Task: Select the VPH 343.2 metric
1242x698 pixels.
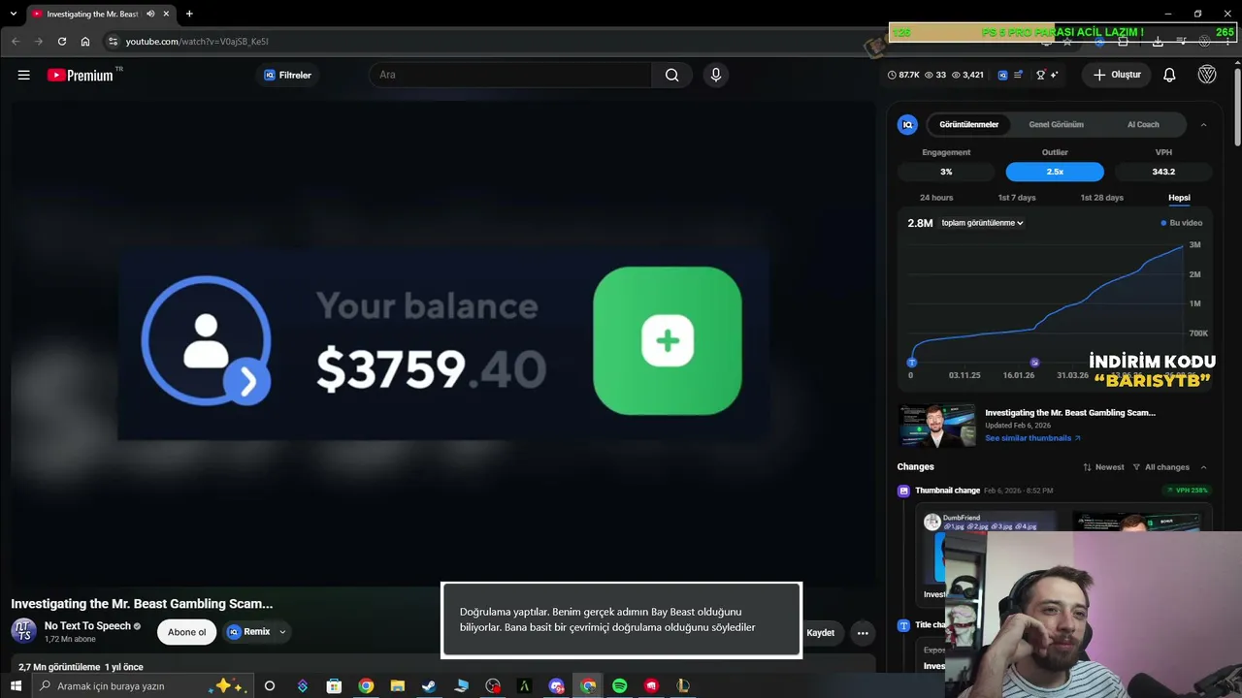Action: click(x=1163, y=172)
